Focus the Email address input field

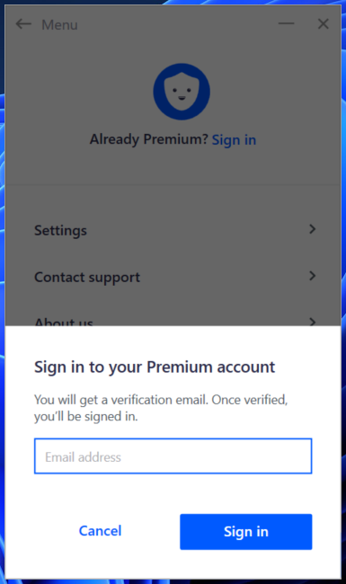click(173, 456)
